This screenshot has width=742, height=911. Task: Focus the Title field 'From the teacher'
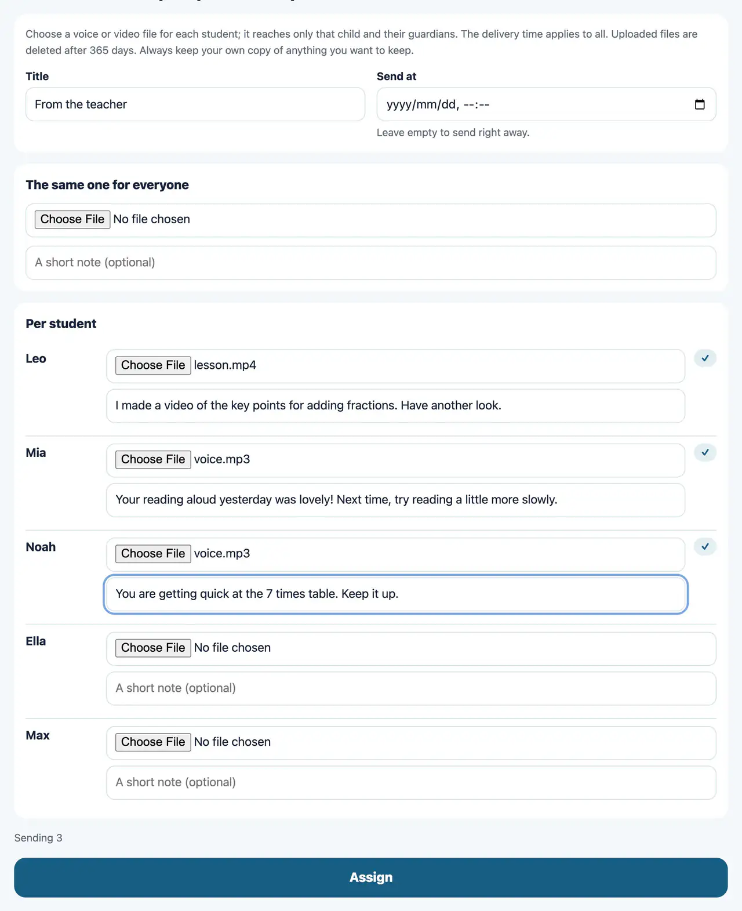(195, 104)
